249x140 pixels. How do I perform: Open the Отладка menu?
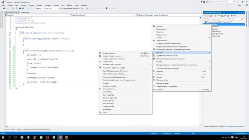click(x=39, y=5)
